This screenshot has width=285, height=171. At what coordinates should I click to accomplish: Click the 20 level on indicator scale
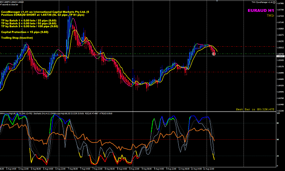278,156
